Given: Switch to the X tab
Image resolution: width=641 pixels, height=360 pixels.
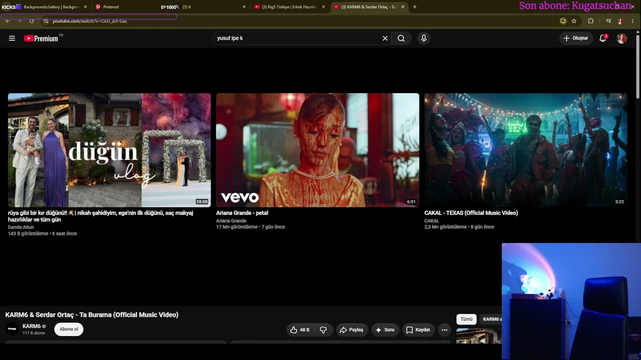Looking at the screenshot, I should coord(210,7).
